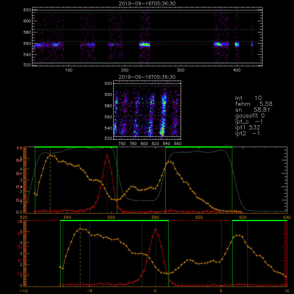
Task: Click x-axis label -10 on bottom plot
Action: (24, 291)
